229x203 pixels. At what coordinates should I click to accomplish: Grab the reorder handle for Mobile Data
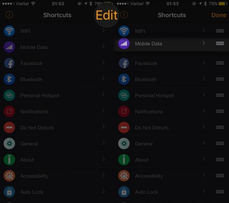[220, 43]
